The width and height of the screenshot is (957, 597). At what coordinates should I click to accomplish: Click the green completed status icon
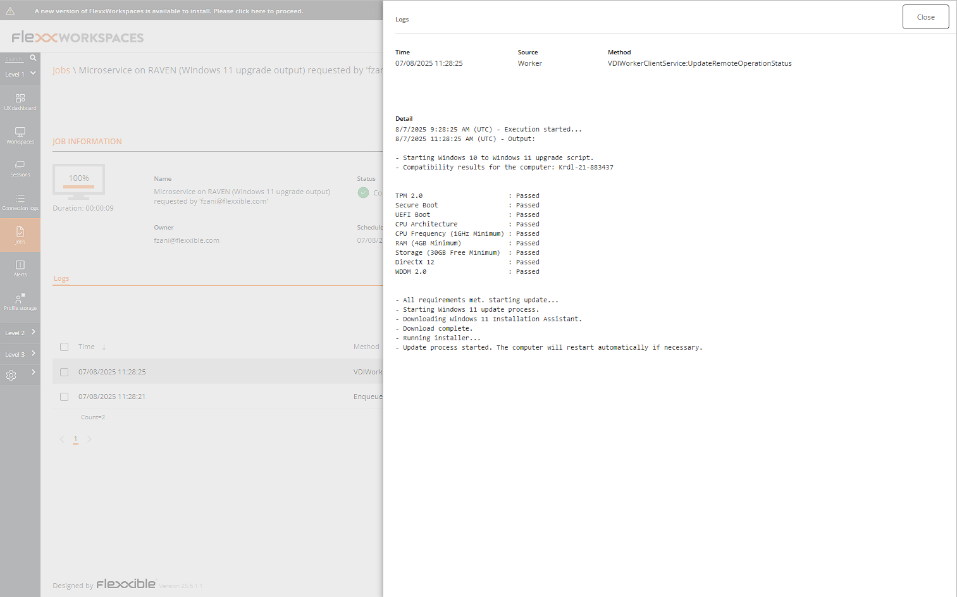363,192
